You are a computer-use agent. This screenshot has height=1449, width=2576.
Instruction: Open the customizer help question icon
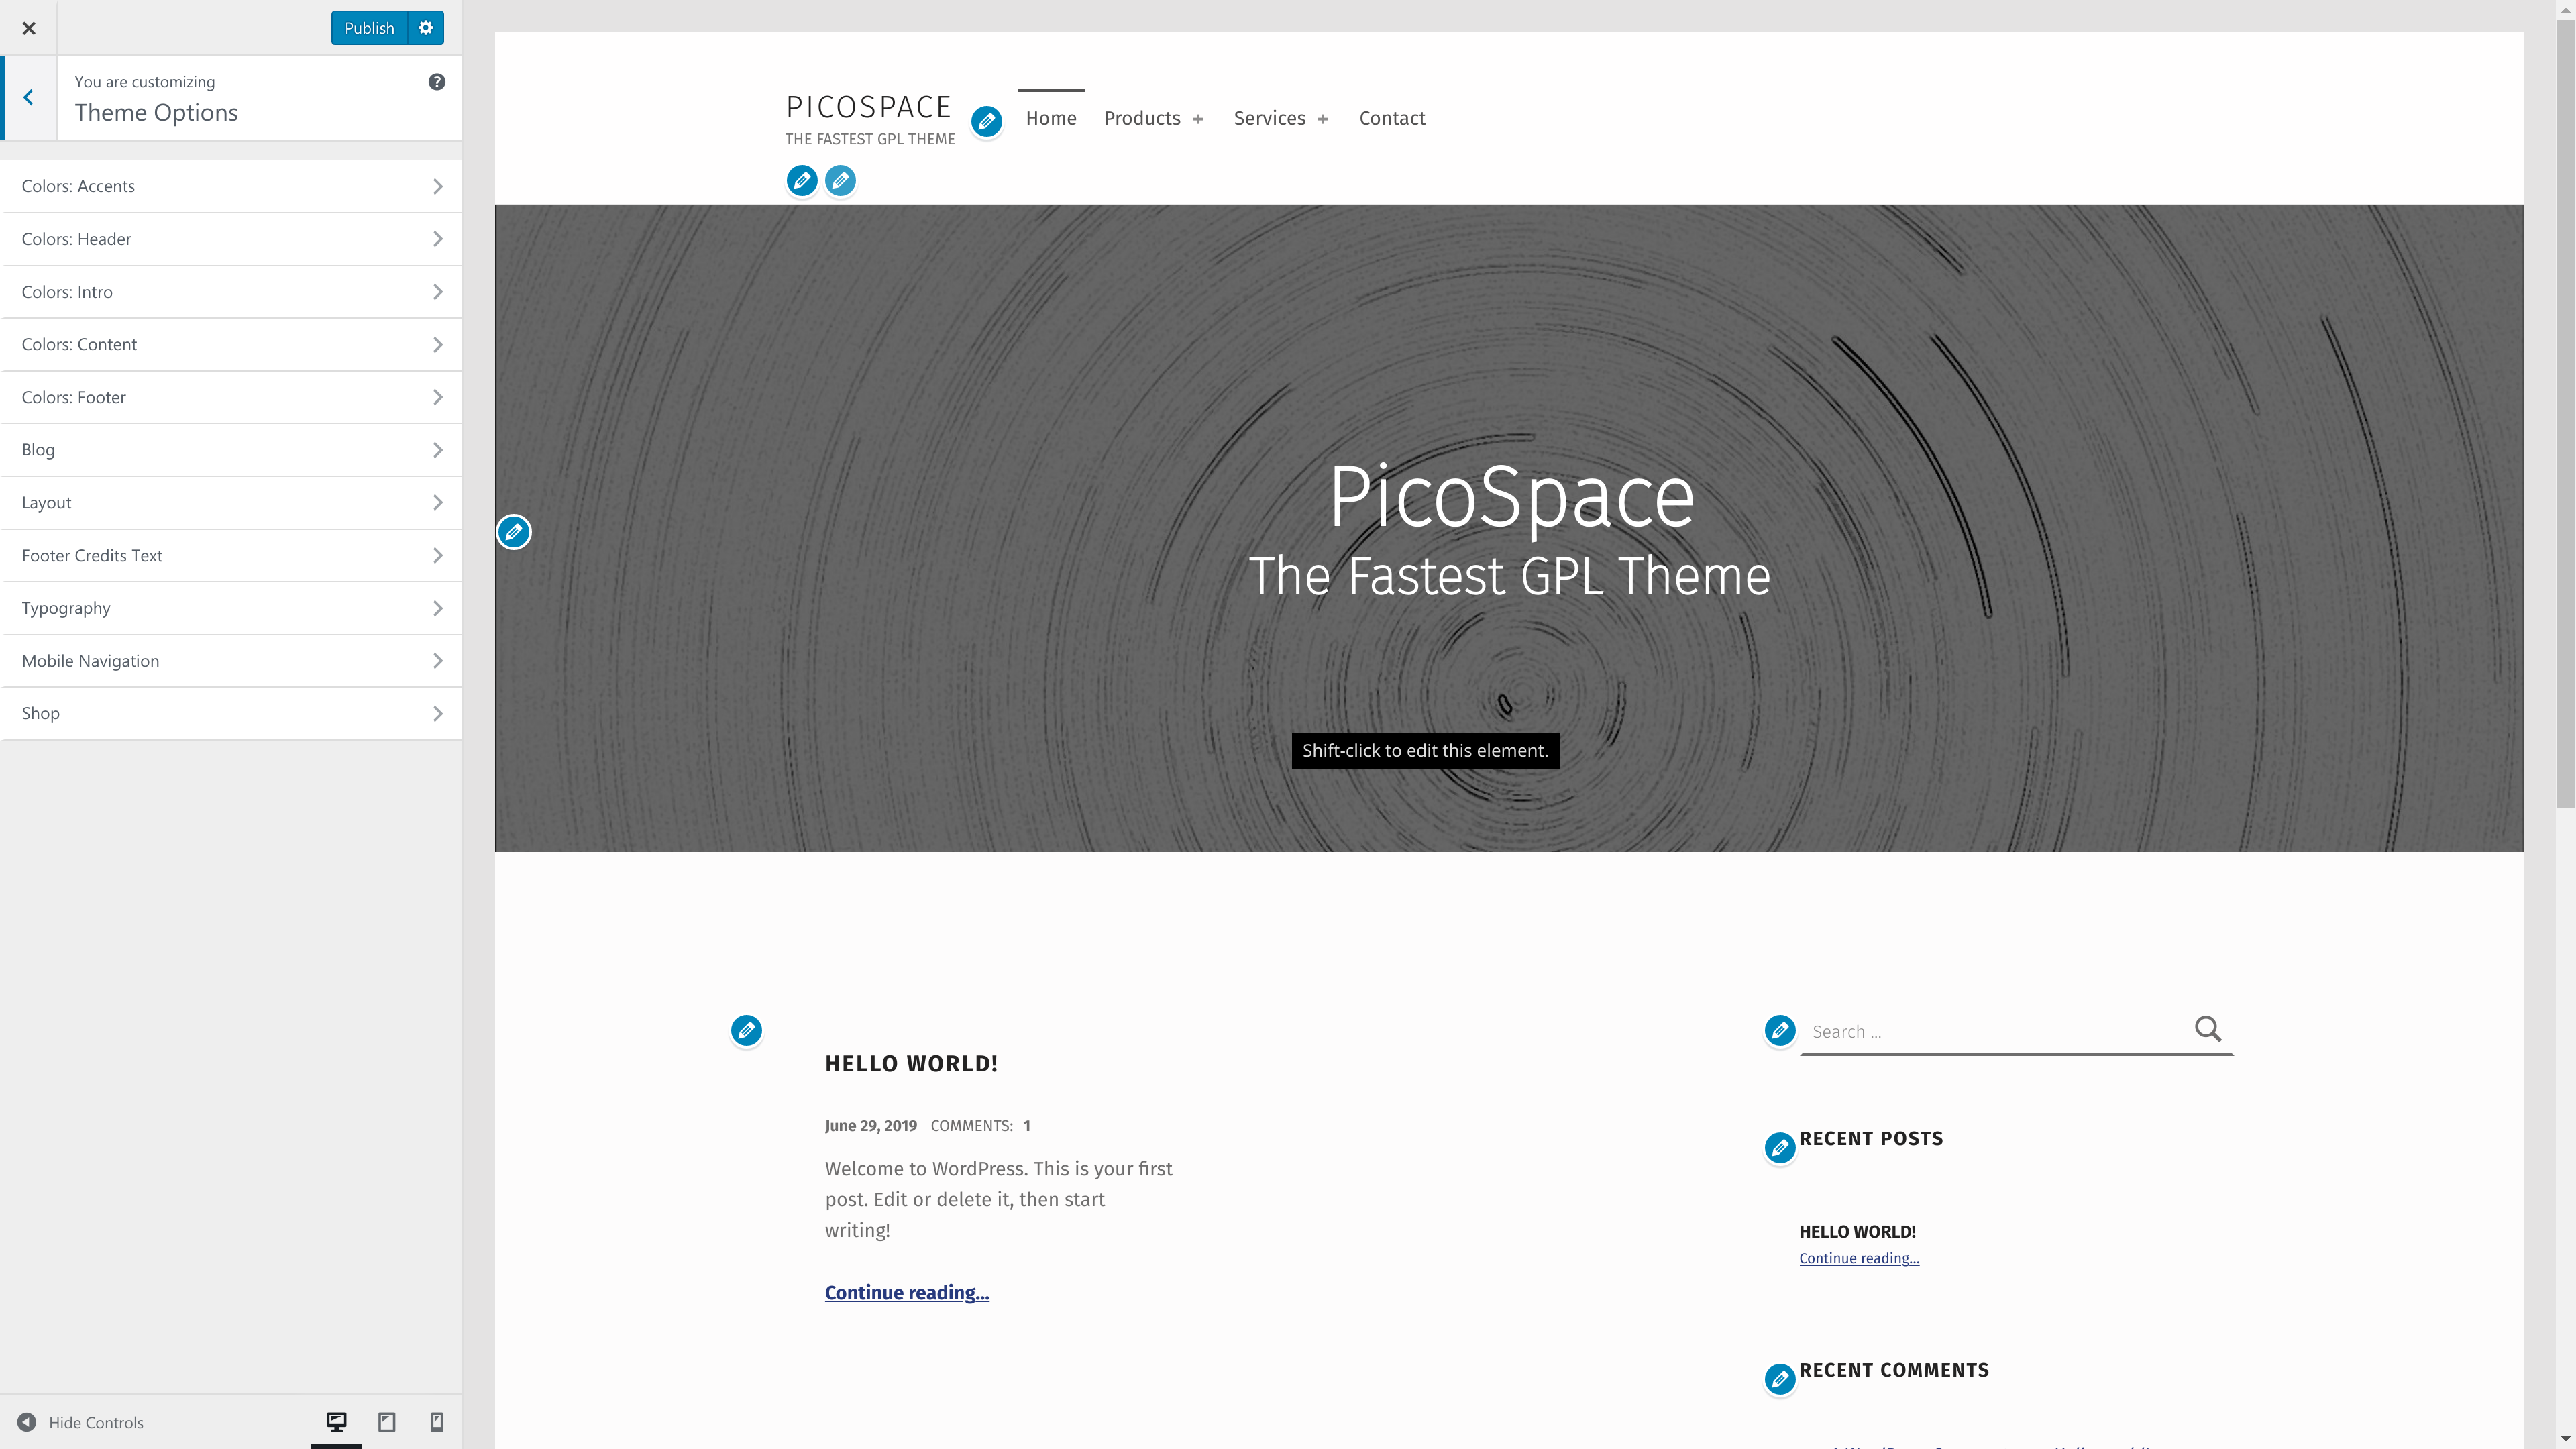click(437, 82)
